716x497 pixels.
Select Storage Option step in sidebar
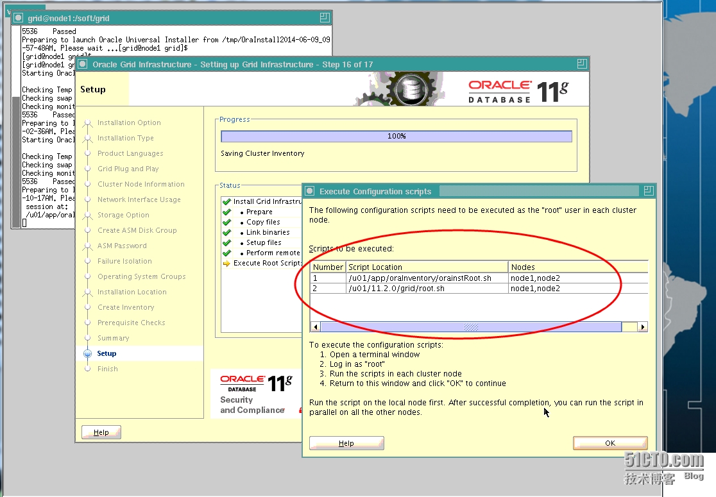[123, 215]
